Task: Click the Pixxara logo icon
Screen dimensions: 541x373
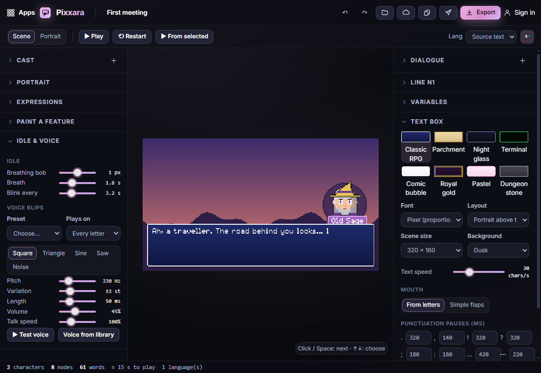Action: click(x=45, y=13)
